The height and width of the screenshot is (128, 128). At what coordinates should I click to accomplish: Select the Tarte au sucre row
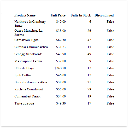(x=64, y=103)
